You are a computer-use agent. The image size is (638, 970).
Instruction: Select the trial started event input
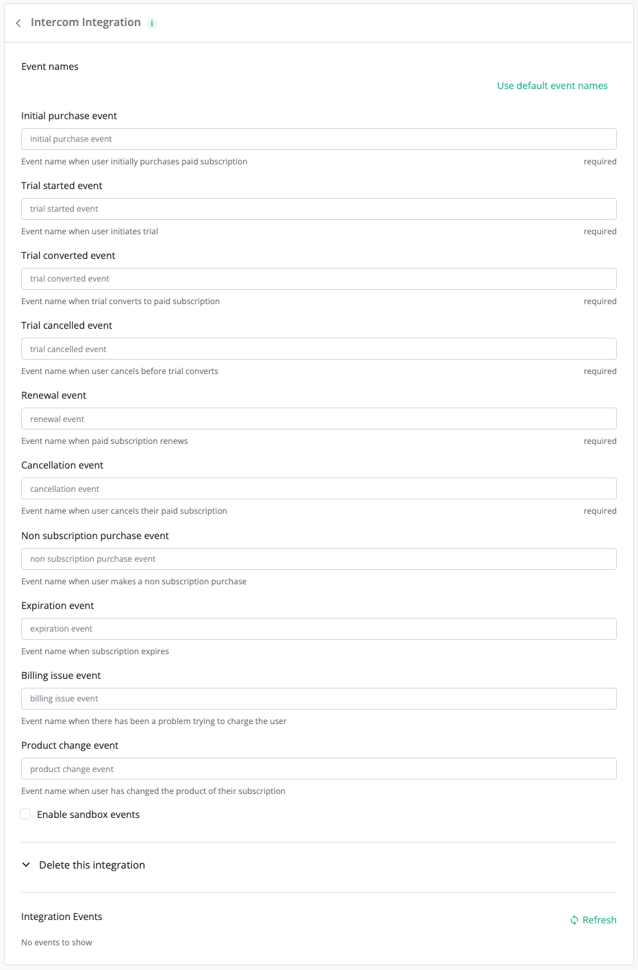(x=319, y=209)
